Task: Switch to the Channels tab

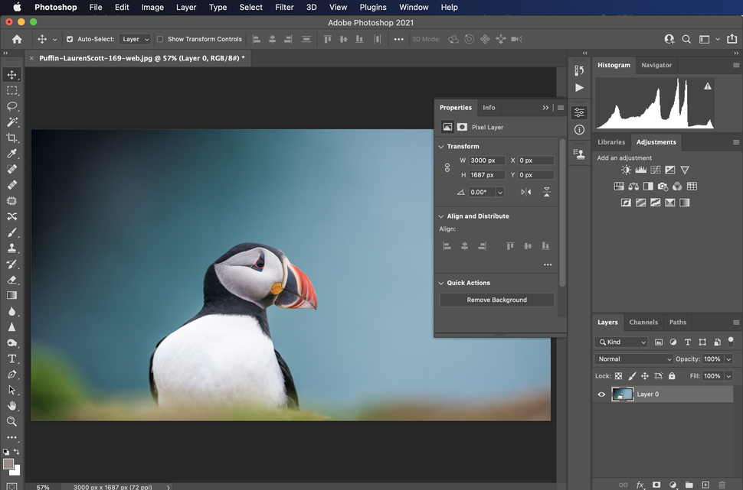Action: point(643,322)
